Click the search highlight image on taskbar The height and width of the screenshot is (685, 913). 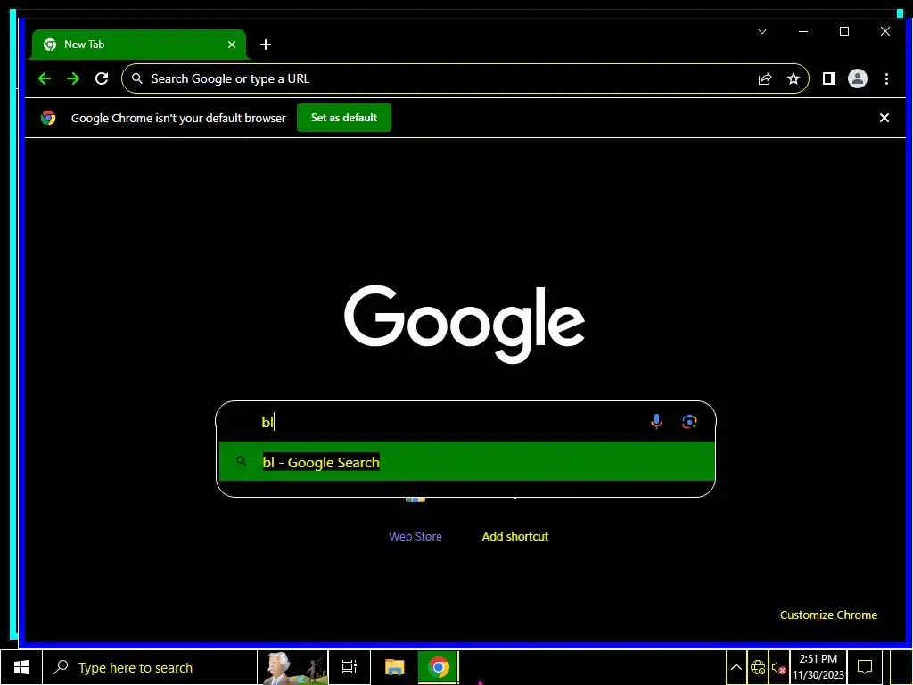coord(292,667)
